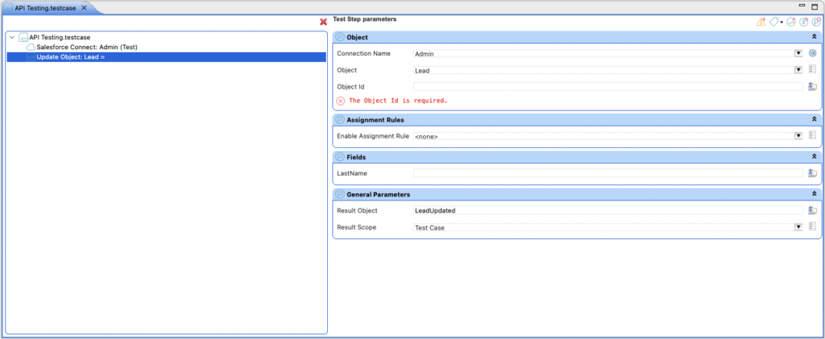Click the Result Scope label
825x339 pixels.
357,227
